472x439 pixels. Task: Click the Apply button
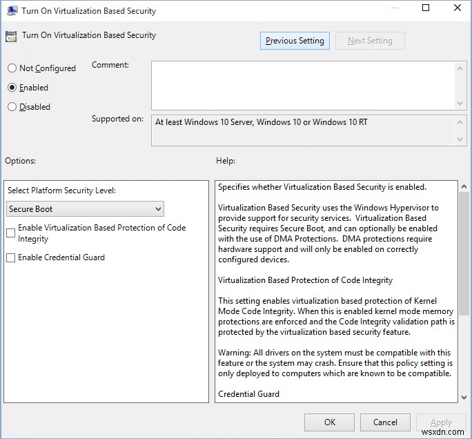coord(441,422)
